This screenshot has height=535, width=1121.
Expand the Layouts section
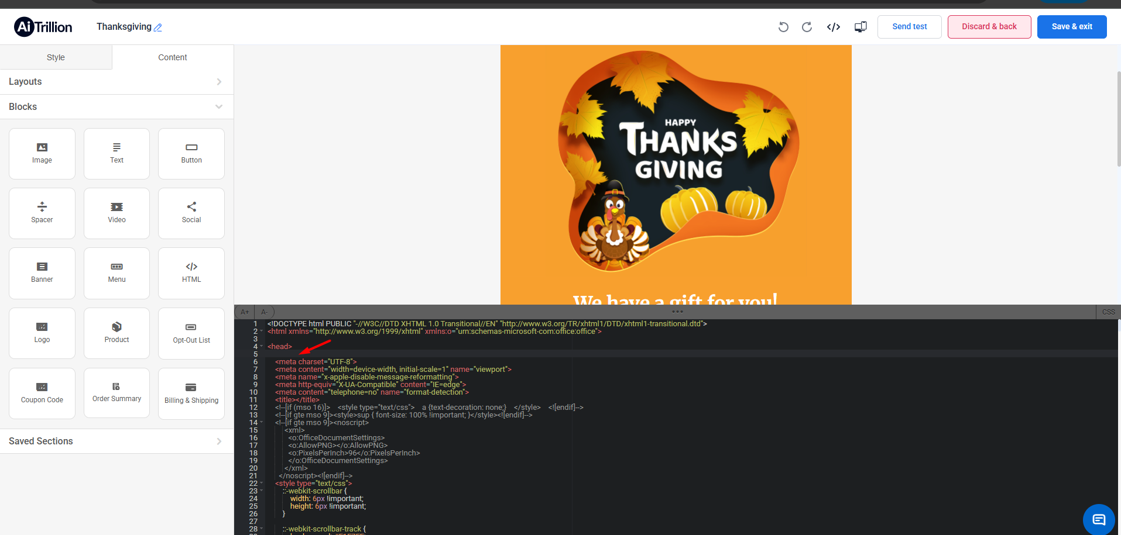117,82
